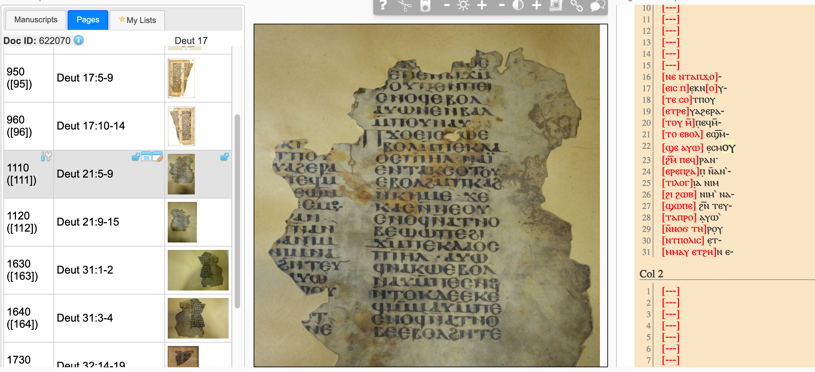Image resolution: width=815 pixels, height=372 pixels.
Task: Open page row Deut 17:10-14
Action: pyautogui.click(x=91, y=126)
